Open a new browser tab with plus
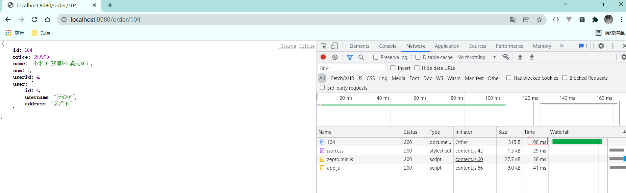Image resolution: width=626 pixels, height=193 pixels. (x=110, y=5)
